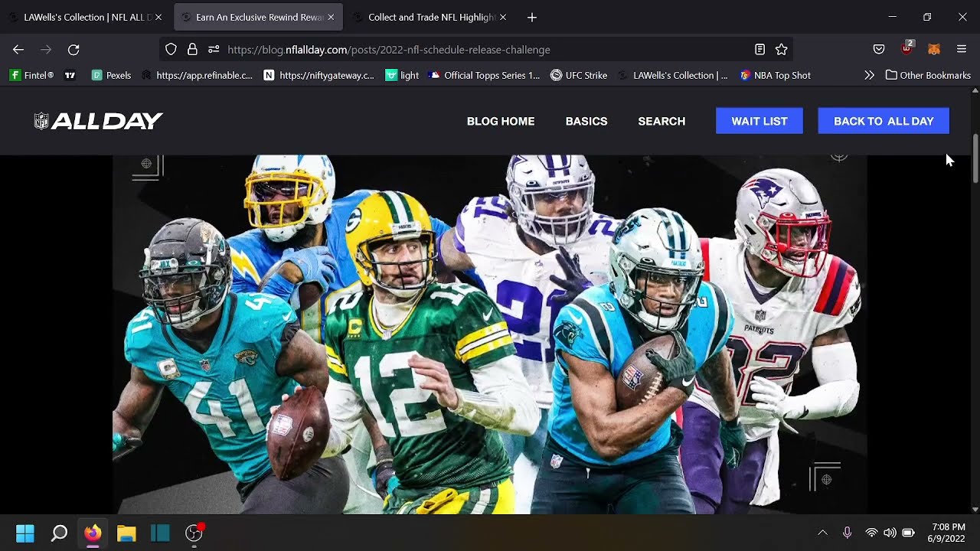This screenshot has height=551, width=980.
Task: Click the WAIT LIST button
Action: [759, 121]
